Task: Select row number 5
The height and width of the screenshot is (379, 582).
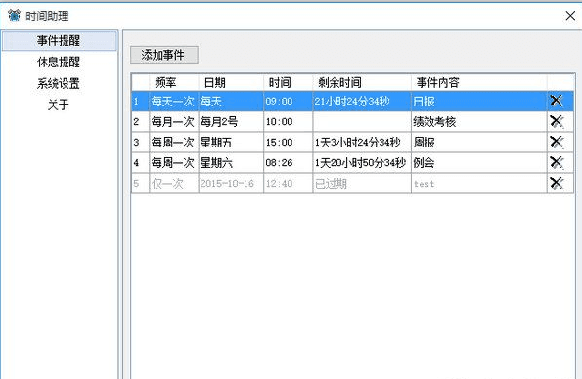Action: [x=140, y=184]
